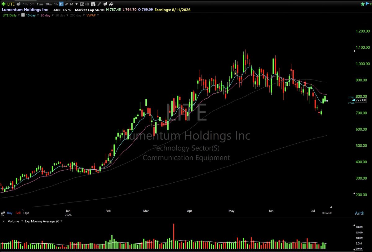The height and width of the screenshot is (252, 372).
Task: Click the green plus add-symbol icon
Action: (x=3, y=4)
